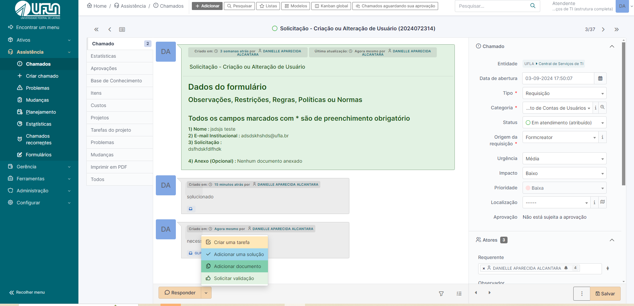Select Adicionar documento
Image resolution: width=634 pixels, height=306 pixels.
[x=235, y=266]
